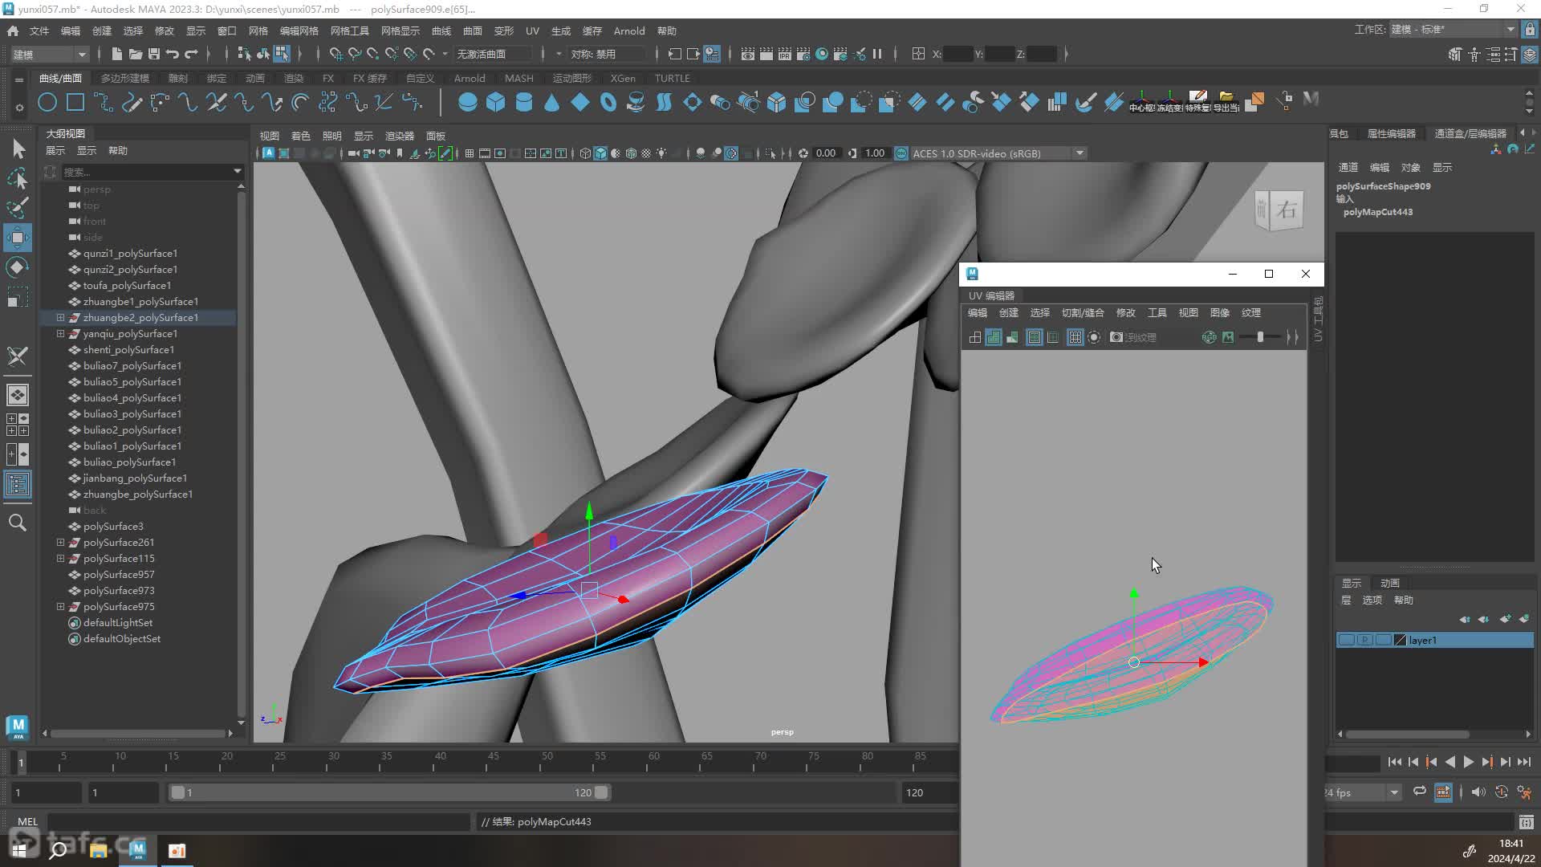Toggle the Outliner panel button in the toolbox

pos(18,484)
